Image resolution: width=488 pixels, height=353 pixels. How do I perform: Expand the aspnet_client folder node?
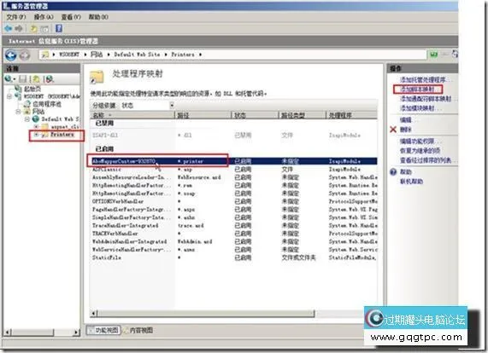click(x=36, y=127)
